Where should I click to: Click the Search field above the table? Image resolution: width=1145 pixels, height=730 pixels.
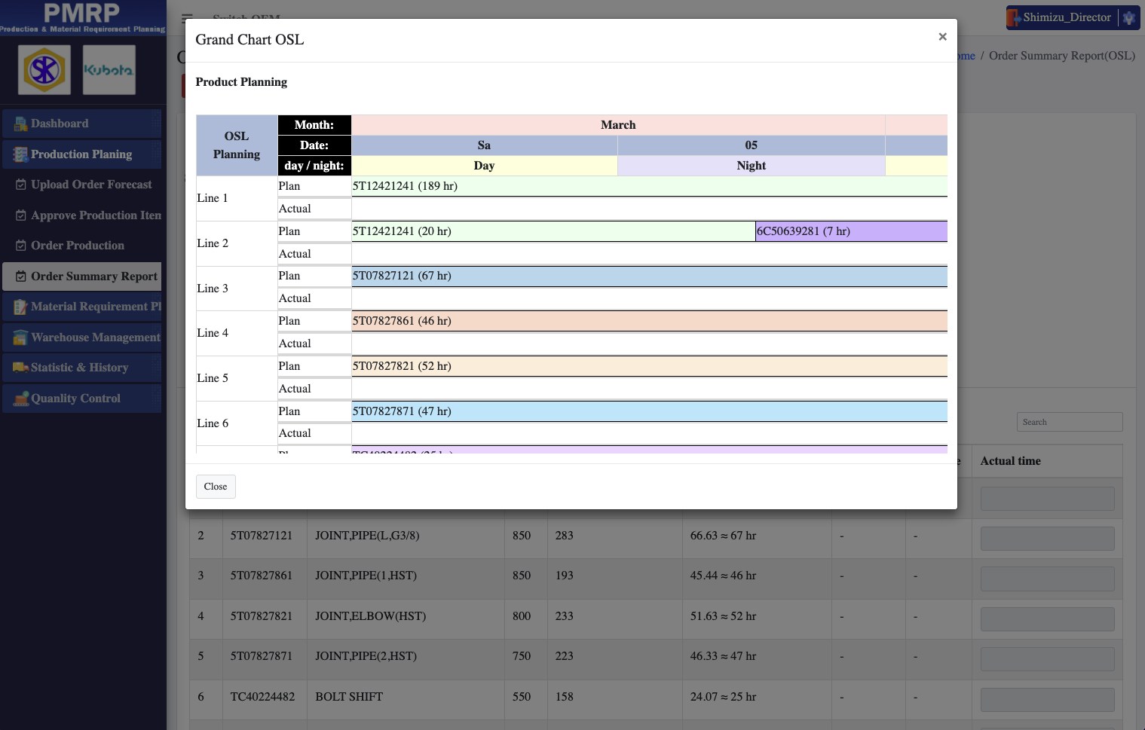pos(1069,422)
